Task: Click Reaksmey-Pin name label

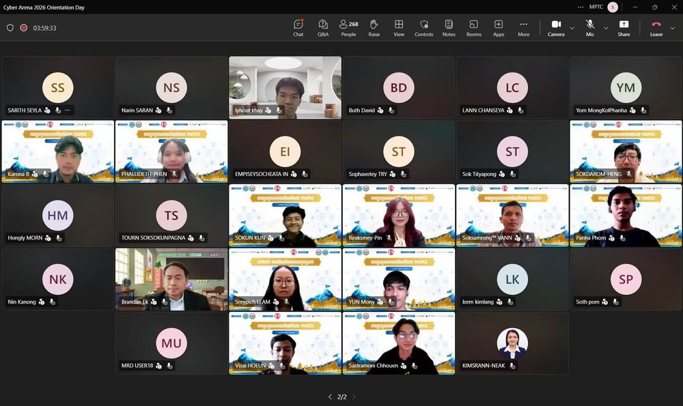Action: [x=365, y=238]
